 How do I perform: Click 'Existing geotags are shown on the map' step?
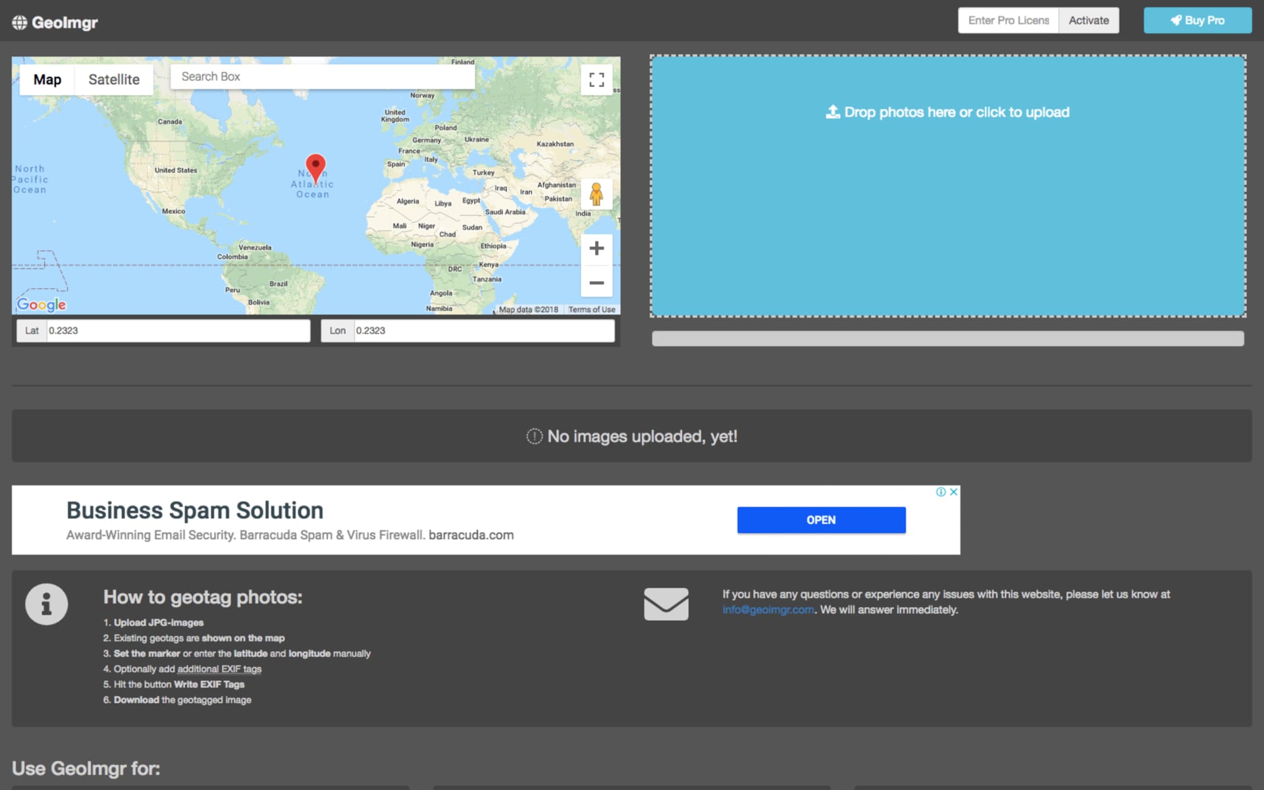pos(199,638)
